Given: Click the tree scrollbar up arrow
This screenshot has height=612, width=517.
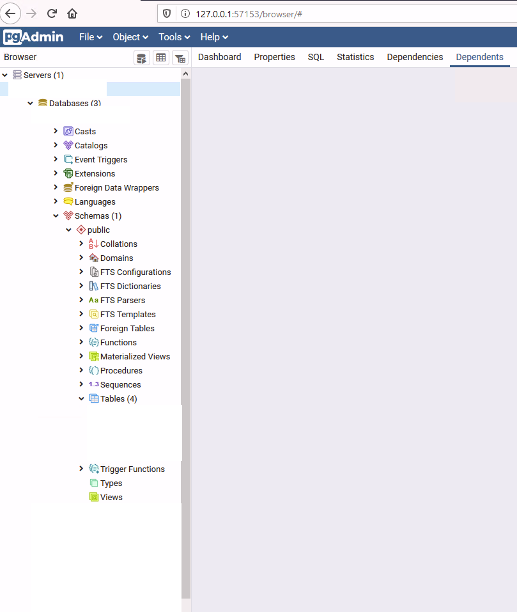Looking at the screenshot, I should click(185, 74).
